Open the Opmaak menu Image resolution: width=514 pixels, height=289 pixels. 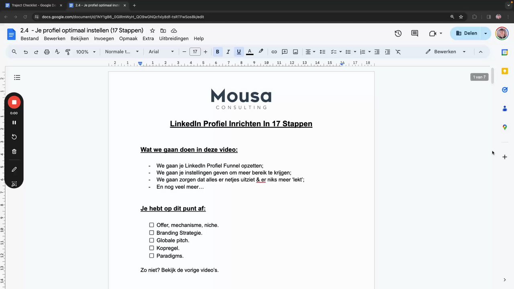click(x=128, y=39)
